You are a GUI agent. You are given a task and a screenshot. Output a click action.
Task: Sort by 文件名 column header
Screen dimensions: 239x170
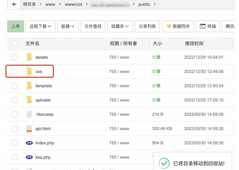(x=32, y=44)
